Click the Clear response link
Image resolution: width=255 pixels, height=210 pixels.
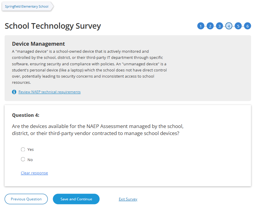[34, 173]
